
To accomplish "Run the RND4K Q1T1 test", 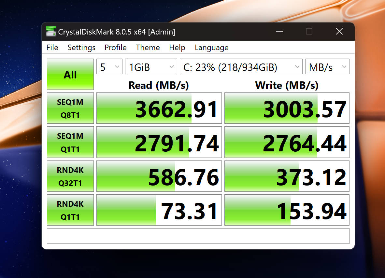I will tap(70, 210).
